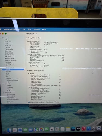Select Fibre Channel in the sidebar
Image resolution: width=102 pixels, height=136 pixels.
click(x=10, y=58)
